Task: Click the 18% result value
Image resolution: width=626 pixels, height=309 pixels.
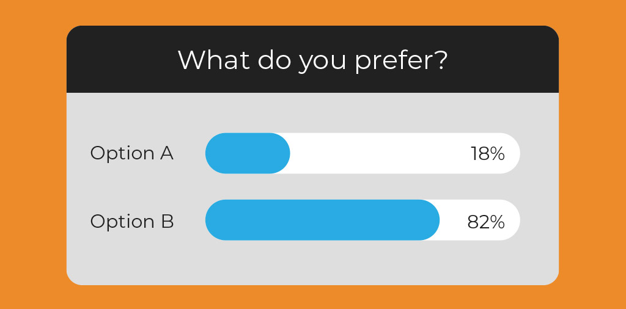Action: click(487, 153)
